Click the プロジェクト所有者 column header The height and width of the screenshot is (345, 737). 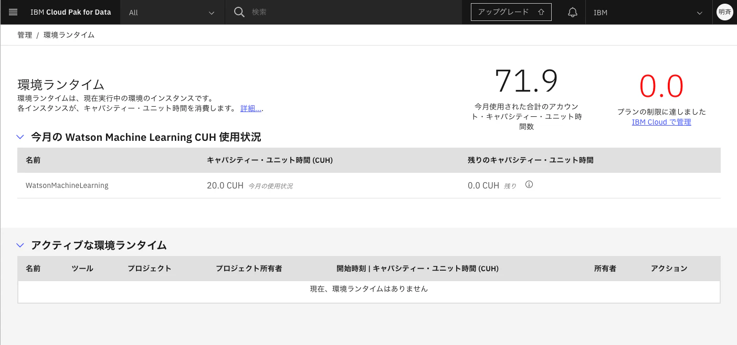pos(249,269)
